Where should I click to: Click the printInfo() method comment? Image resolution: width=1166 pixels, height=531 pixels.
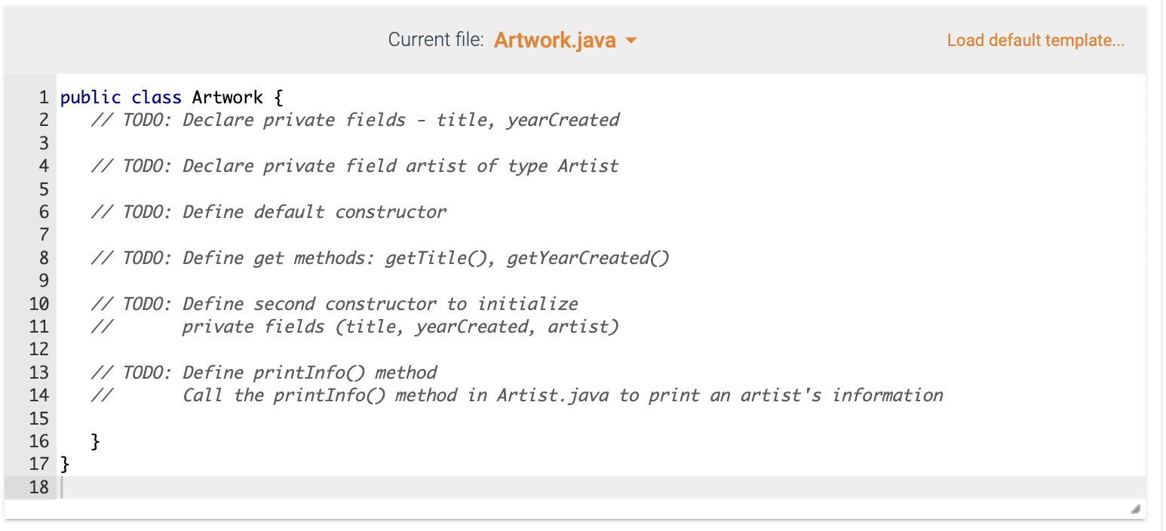pyautogui.click(x=264, y=372)
